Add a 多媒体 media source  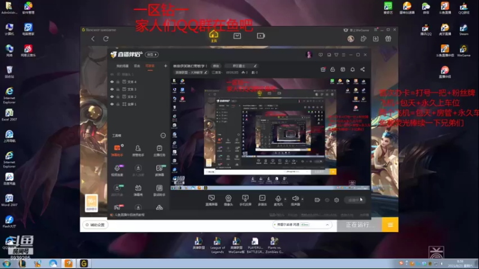(x=262, y=200)
